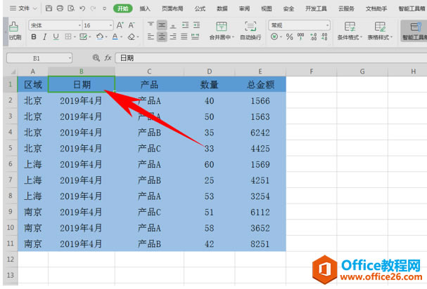Decrease decimal places
The image size is (427, 289).
pos(324,36)
